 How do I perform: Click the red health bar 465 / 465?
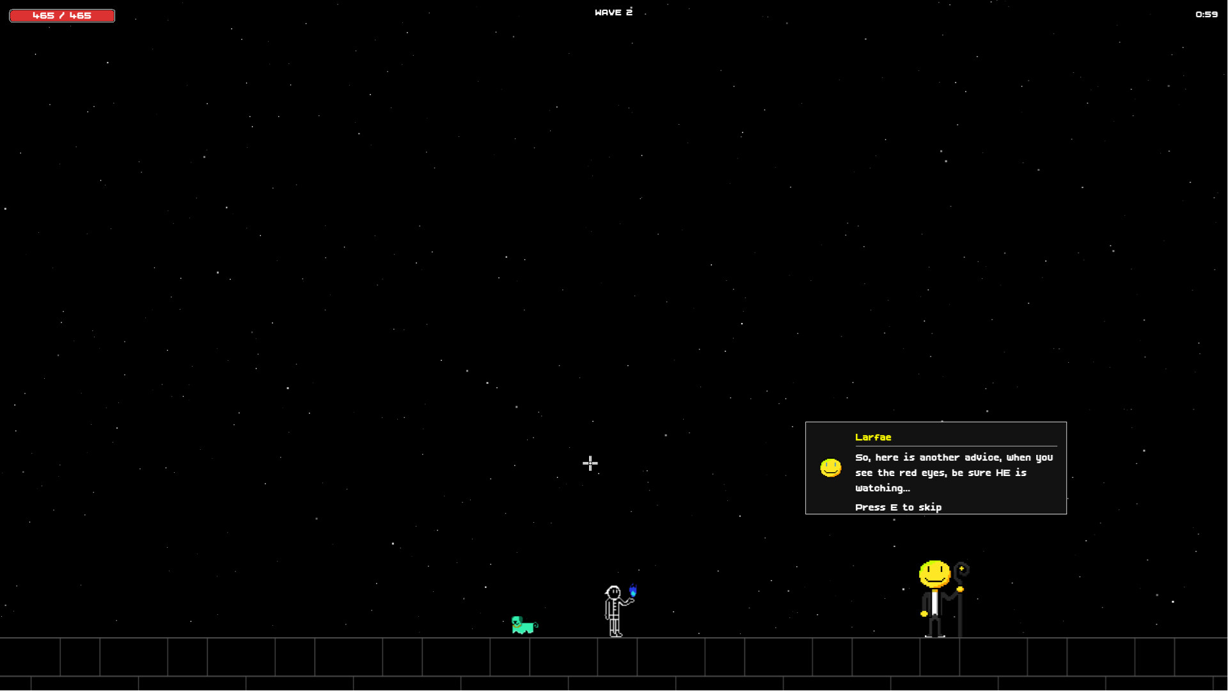[62, 15]
